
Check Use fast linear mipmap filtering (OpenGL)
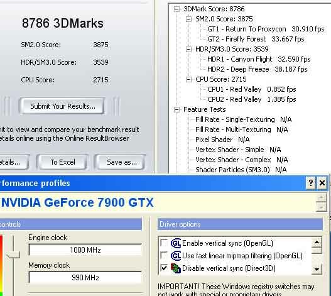click(x=164, y=256)
